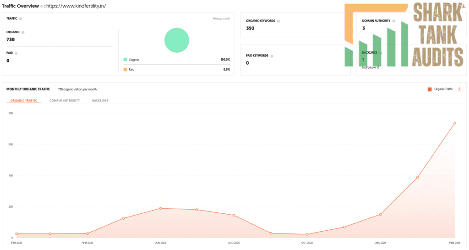The width and height of the screenshot is (469, 250).
Task: Select the OCT 2025 data point
Action: pos(307,234)
